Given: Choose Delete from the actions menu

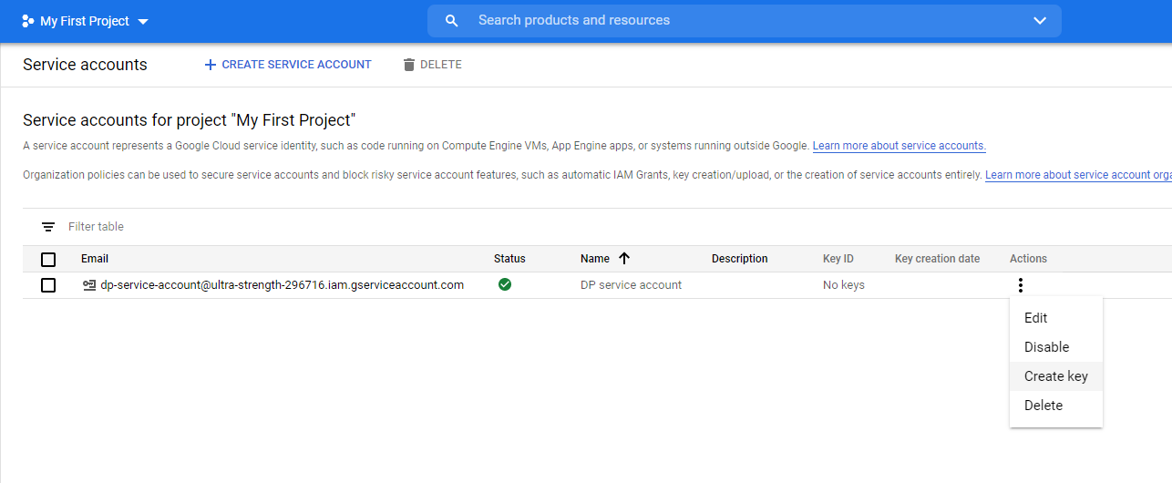Looking at the screenshot, I should pos(1056,406).
